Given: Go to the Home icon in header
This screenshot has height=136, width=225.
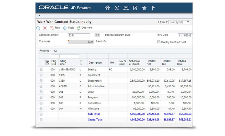Looking at the screenshot, I should point(108,8).
